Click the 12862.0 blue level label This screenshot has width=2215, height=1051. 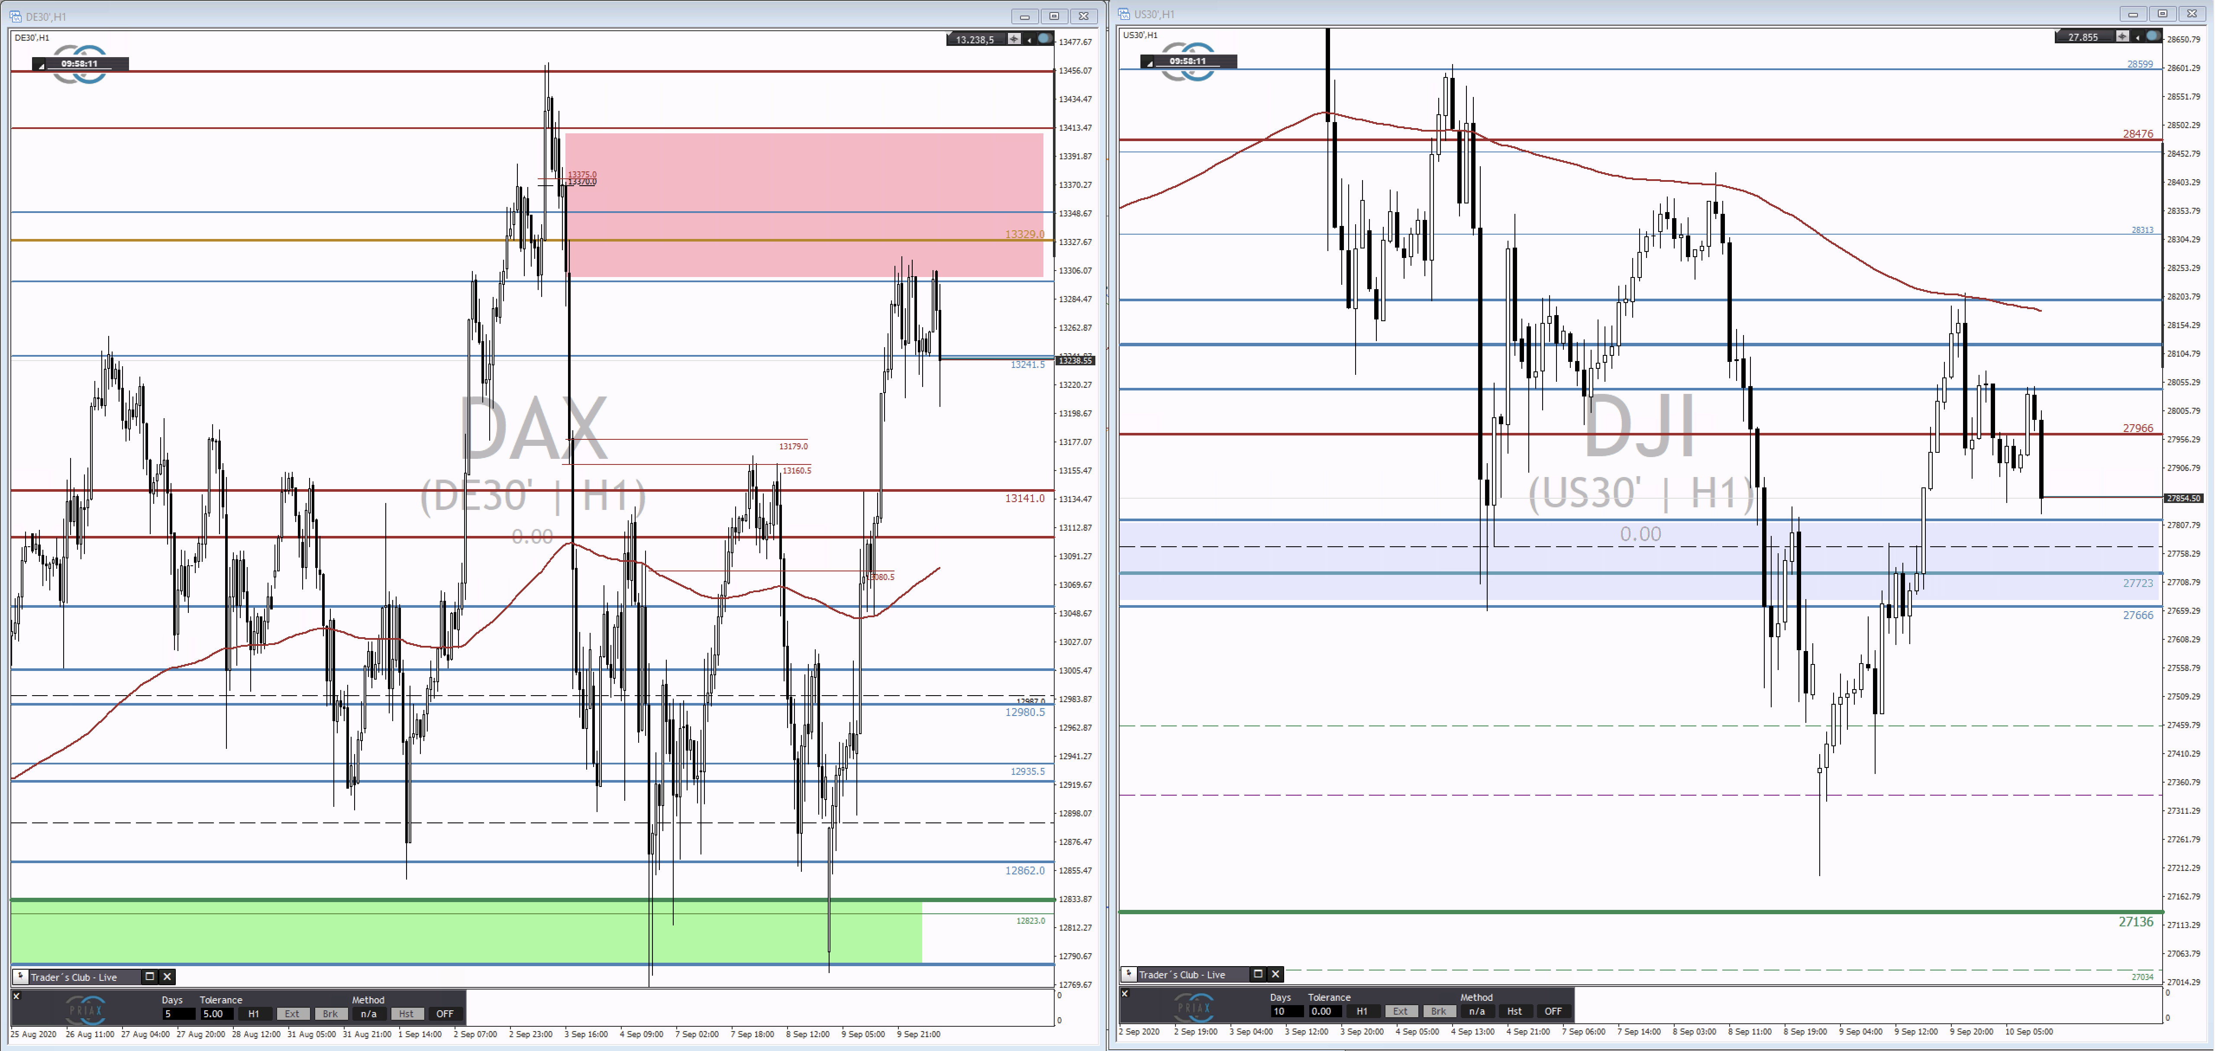coord(1025,870)
